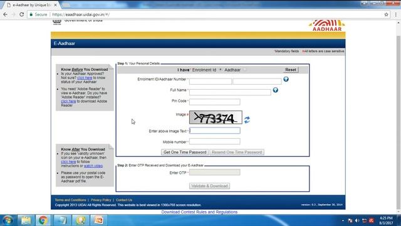This screenshot has height=226, width=401.
Task: Open Chrome's three-dot menu
Action: [395, 14]
